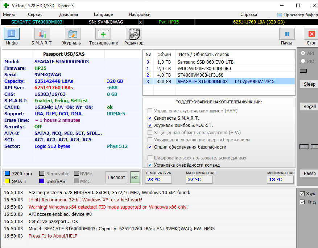Image resolution: width=318 pixels, height=248 pixels.
Task: Open the S.M.A.R.T toolbar icon
Action: tap(42, 34)
